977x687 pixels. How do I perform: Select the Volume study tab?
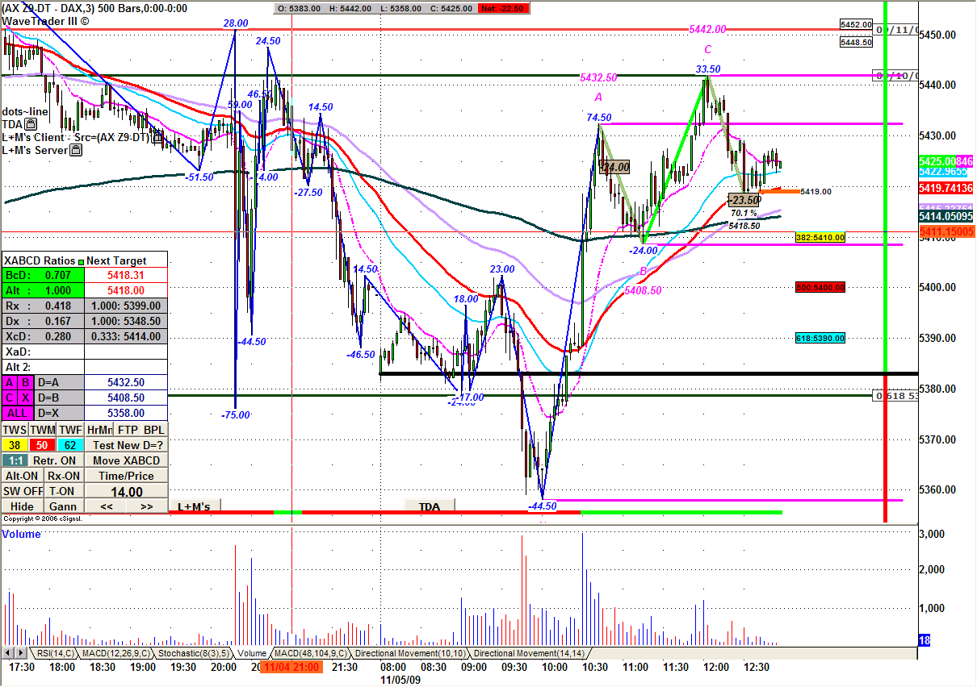point(252,653)
